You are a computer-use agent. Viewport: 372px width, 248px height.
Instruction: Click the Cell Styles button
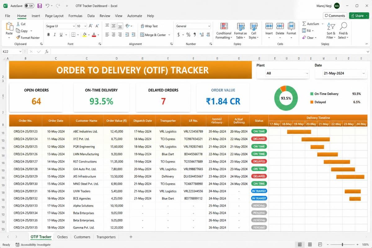[x=254, y=31]
